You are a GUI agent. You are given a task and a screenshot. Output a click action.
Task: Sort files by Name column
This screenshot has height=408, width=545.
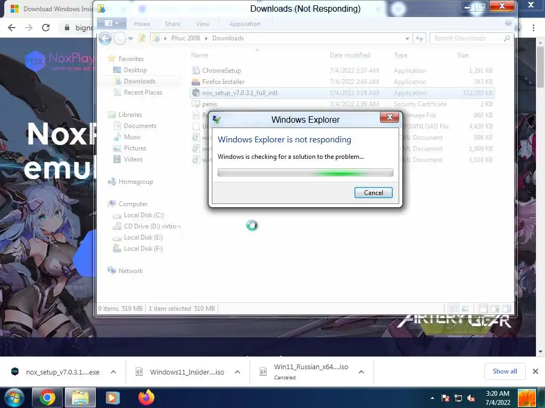pos(200,55)
